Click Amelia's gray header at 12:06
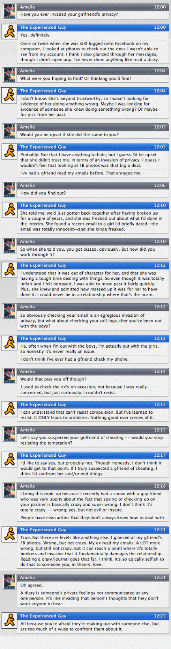 (93, 185)
